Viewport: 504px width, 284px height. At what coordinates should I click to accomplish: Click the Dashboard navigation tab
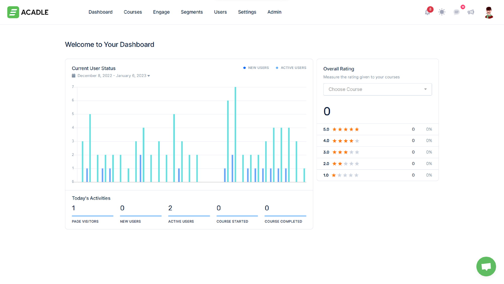(100, 12)
